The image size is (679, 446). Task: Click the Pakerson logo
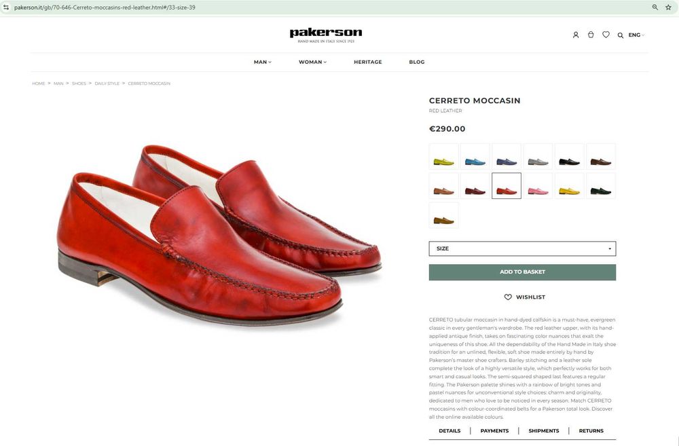point(326,34)
